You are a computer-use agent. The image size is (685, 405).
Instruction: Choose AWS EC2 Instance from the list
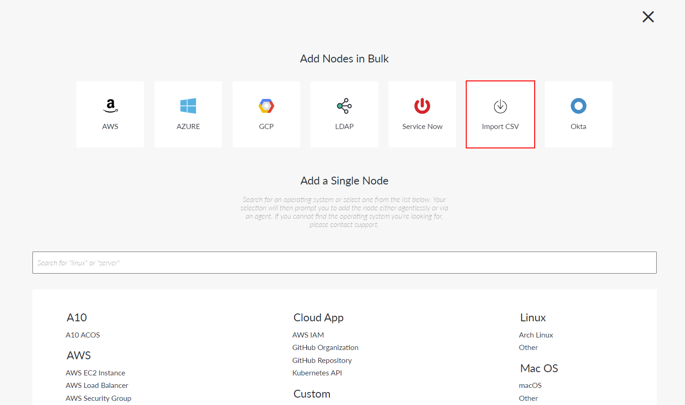pyautogui.click(x=95, y=373)
